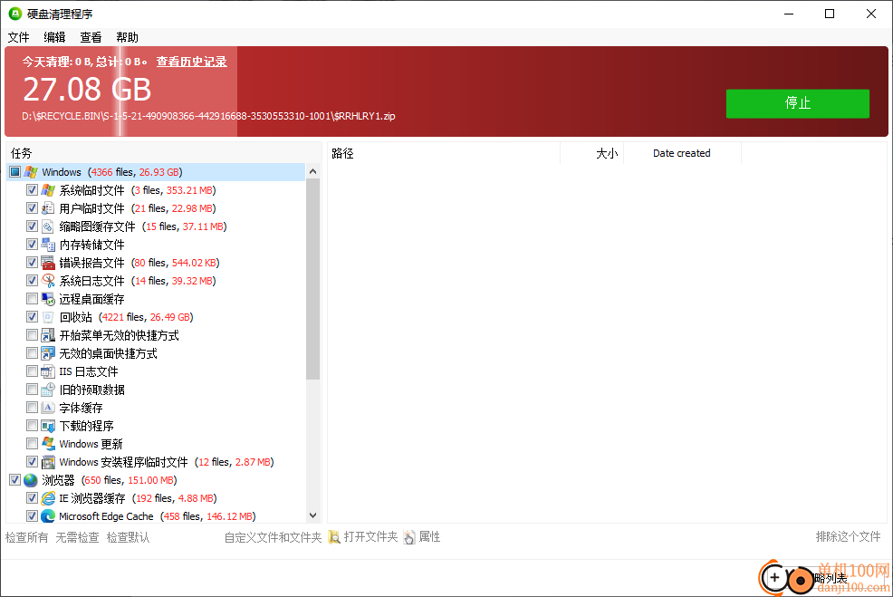
Task: Open the 帮助 menu
Action: (x=127, y=38)
